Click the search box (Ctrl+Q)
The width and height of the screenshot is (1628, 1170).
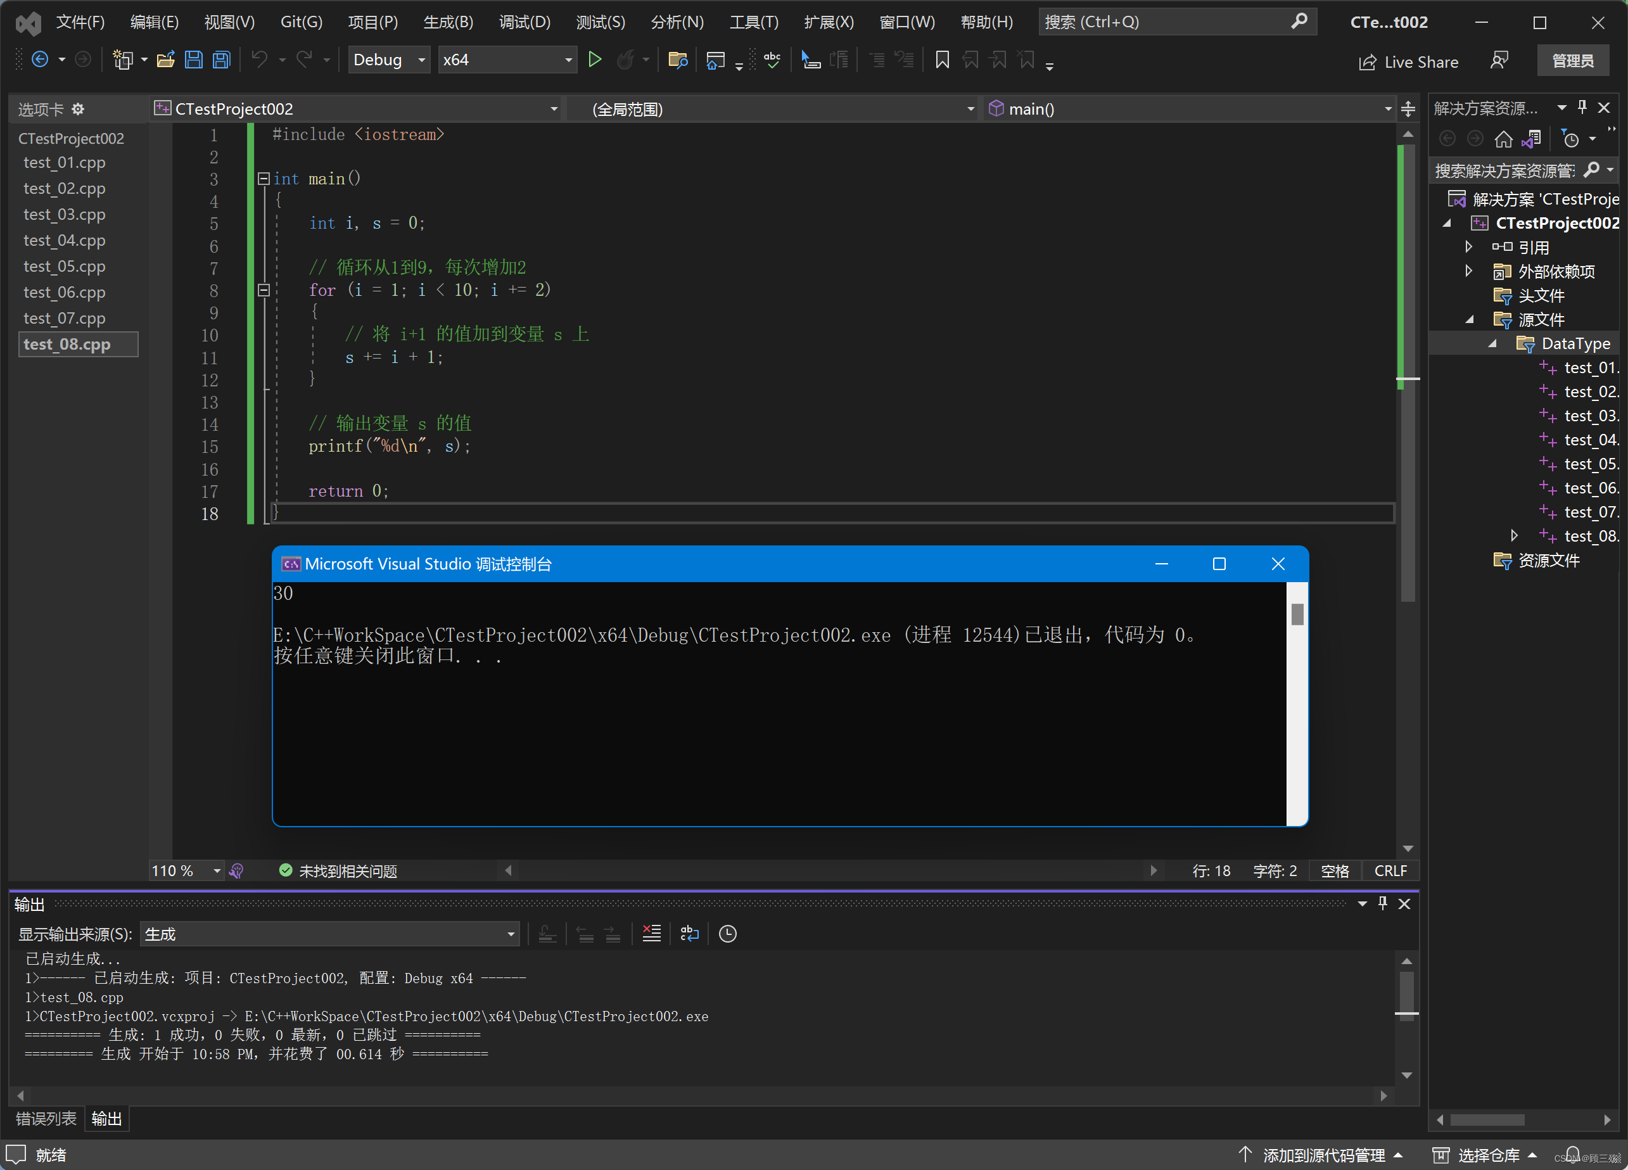pyautogui.click(x=1163, y=22)
